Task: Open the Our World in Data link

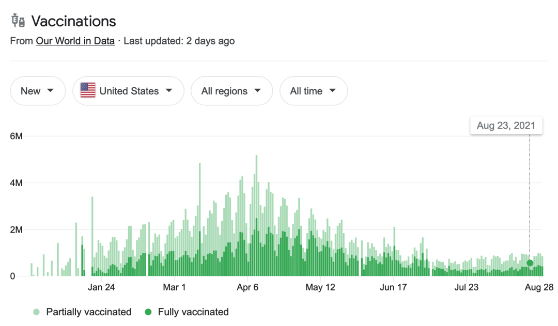Action: (x=75, y=41)
